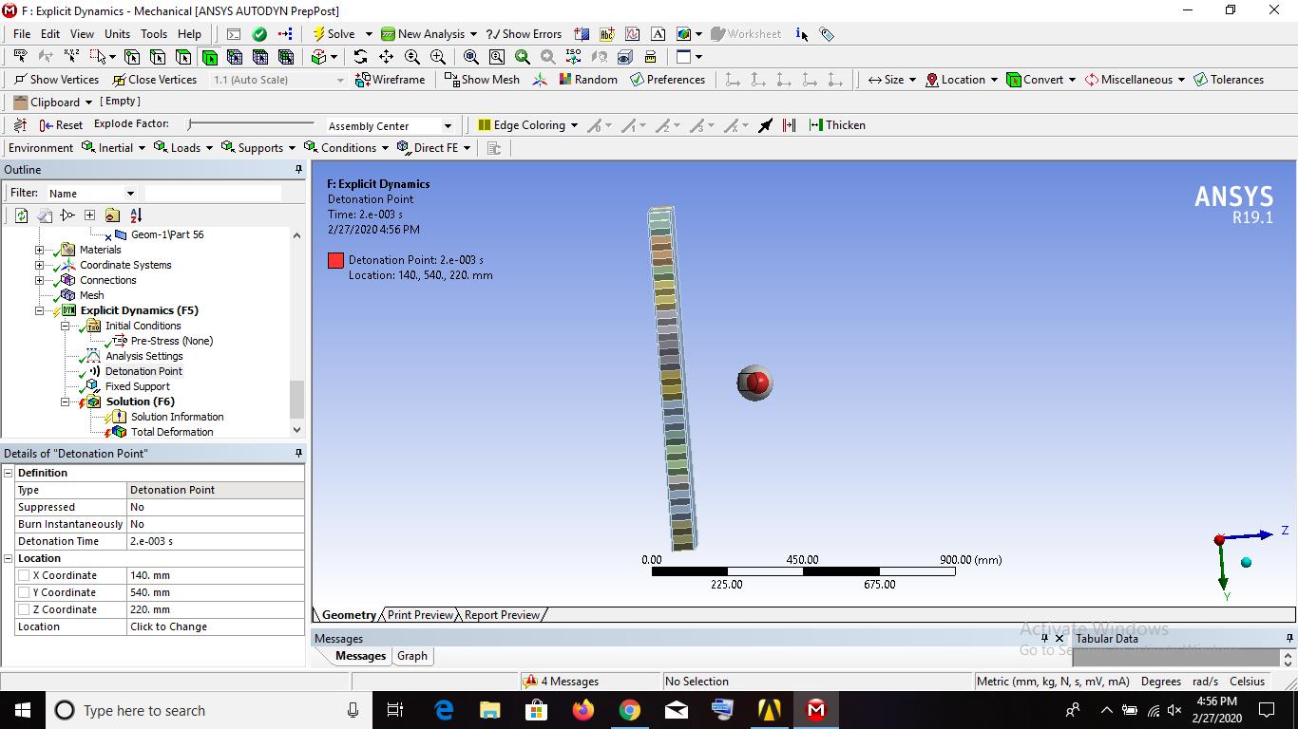Image resolution: width=1298 pixels, height=729 pixels.
Task: Switch to the Report Preview tab
Action: (x=502, y=615)
